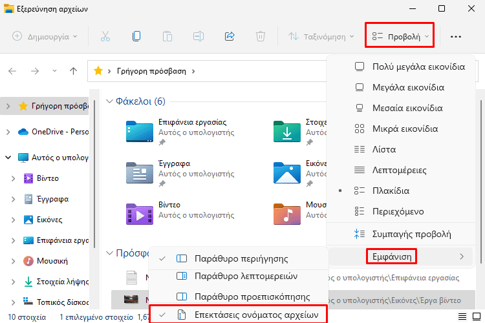Viewport: 485px width, 323px height.
Task: Open the Ταξινόμηση sort button
Action: pyautogui.click(x=321, y=37)
